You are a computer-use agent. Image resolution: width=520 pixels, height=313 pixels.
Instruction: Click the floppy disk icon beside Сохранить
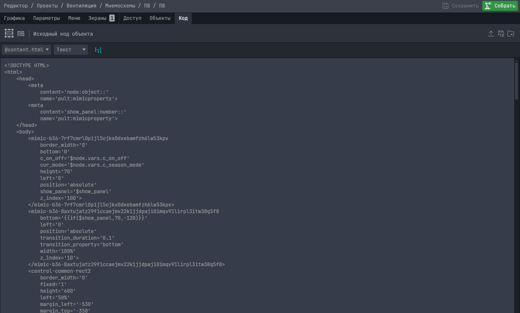[445, 6]
